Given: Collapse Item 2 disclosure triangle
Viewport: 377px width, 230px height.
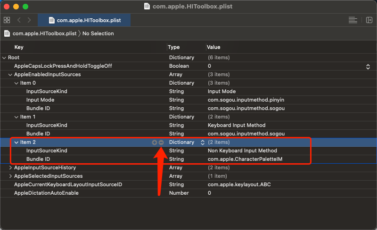Looking at the screenshot, I should [x=16, y=143].
